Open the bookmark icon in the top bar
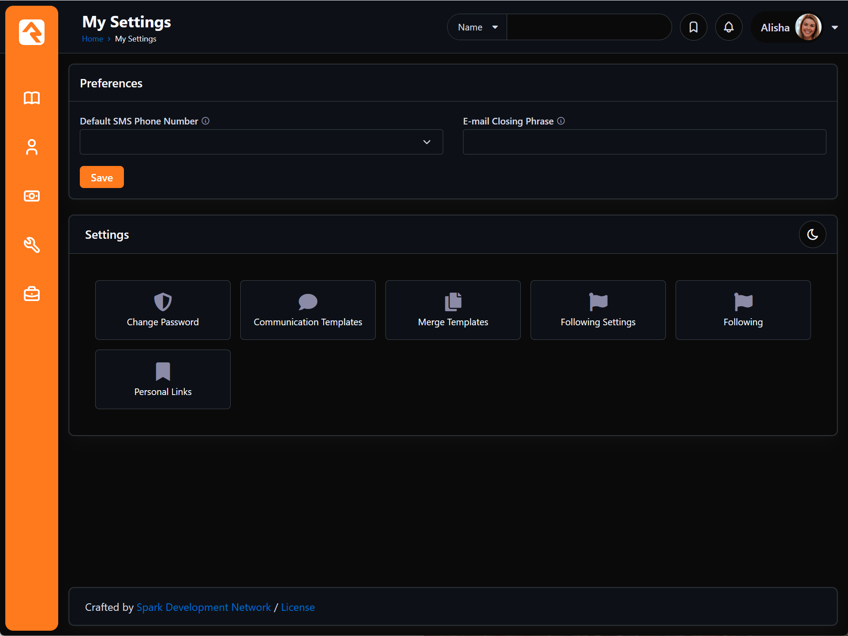The width and height of the screenshot is (848, 636). 693,27
